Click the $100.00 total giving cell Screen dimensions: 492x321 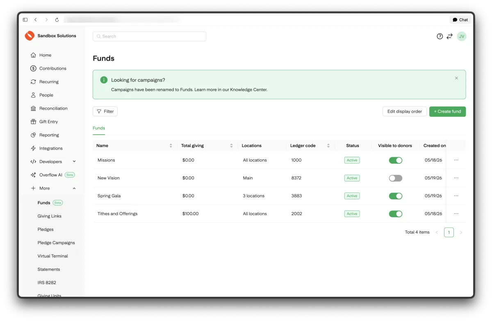(191, 214)
